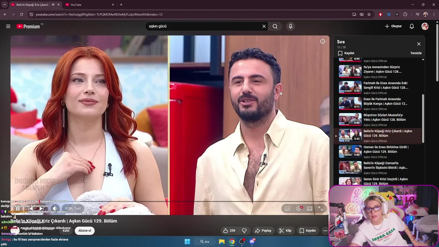439x247 pixels.
Task: Open the black cat-face extension
Action: click(397, 14)
